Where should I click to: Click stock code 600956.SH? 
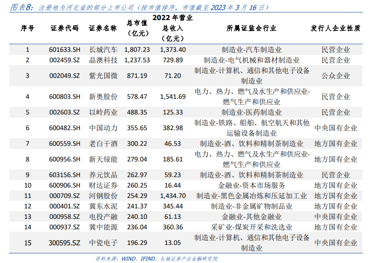click(x=65, y=159)
